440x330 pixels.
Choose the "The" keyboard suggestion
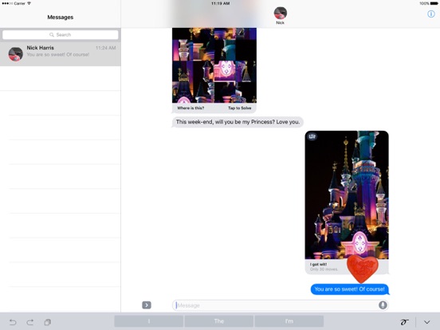219,321
